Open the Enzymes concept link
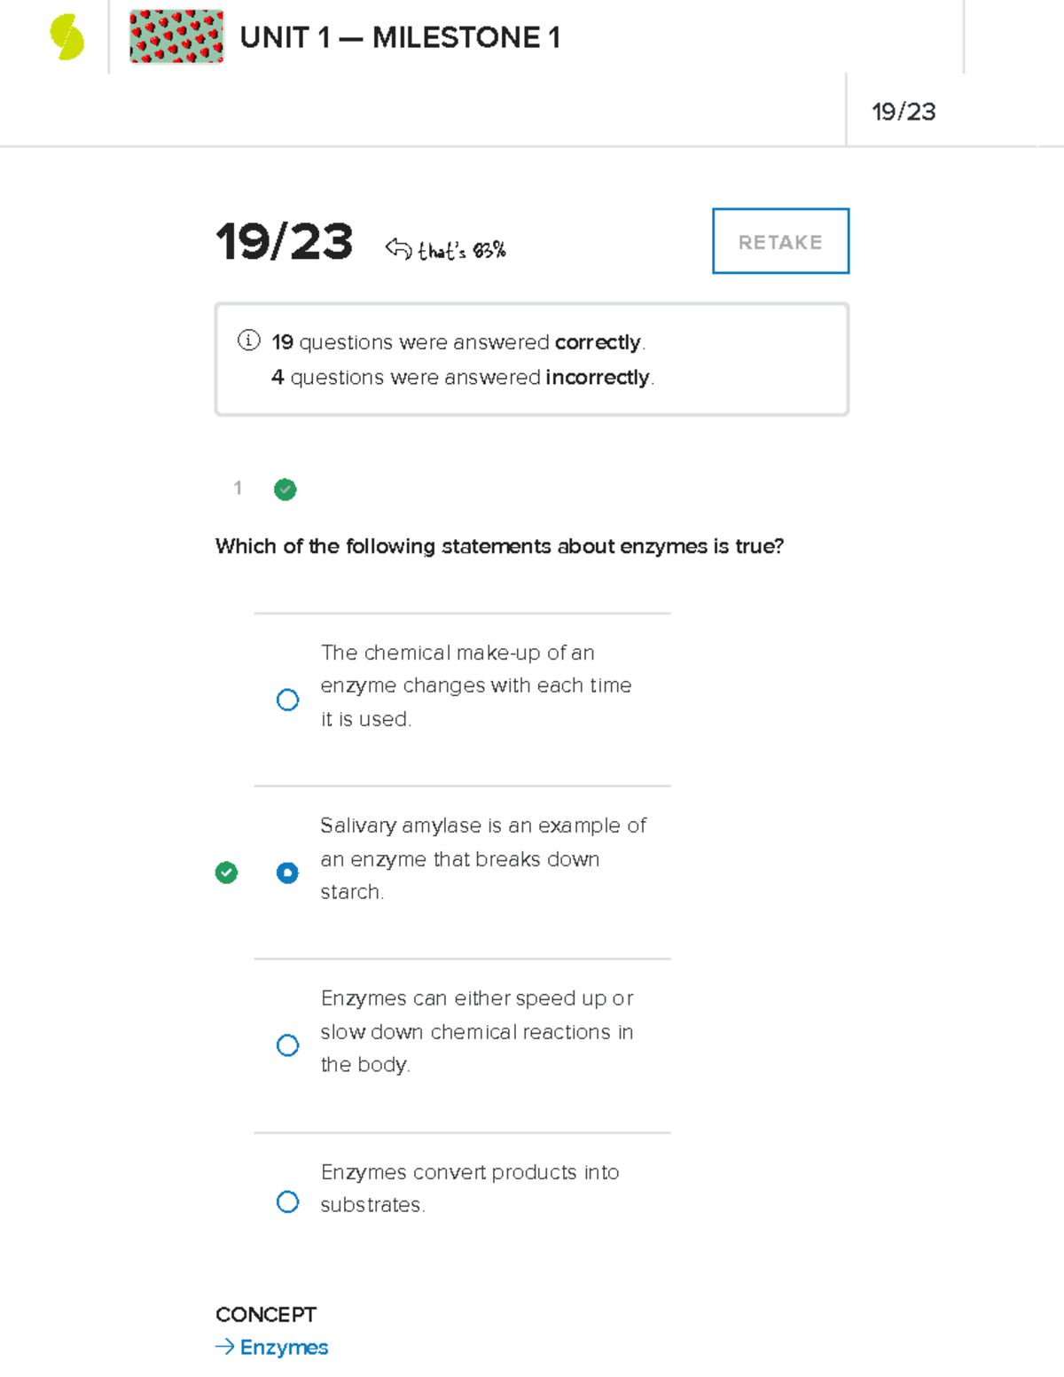The height and width of the screenshot is (1377, 1064). coord(282,1347)
